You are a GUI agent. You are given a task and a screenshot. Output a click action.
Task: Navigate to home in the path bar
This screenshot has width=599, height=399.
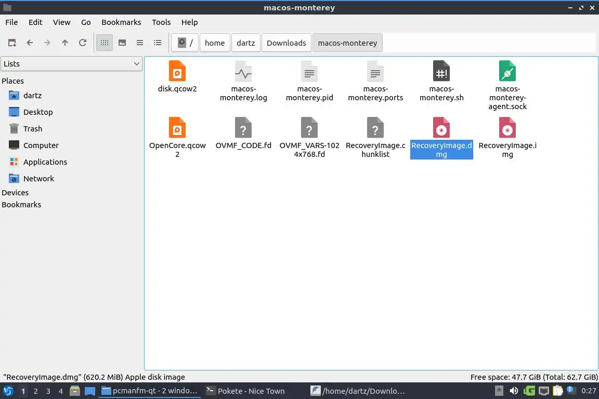[215, 43]
